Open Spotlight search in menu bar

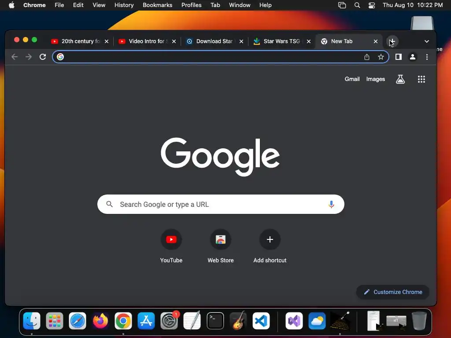tap(357, 5)
